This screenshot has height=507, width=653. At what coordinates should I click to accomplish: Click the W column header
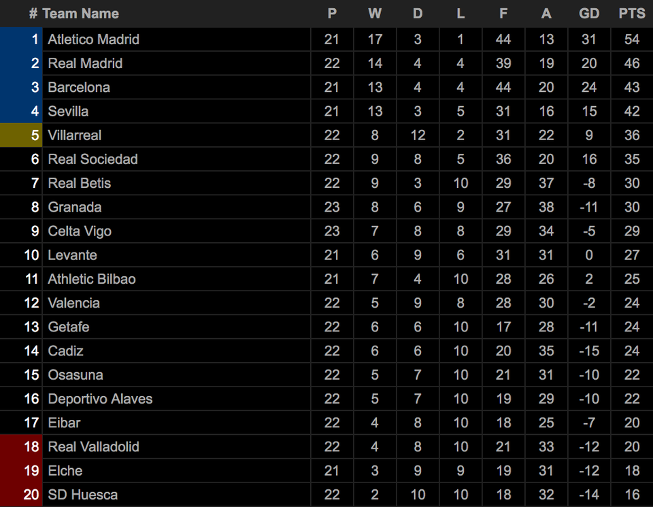click(x=375, y=14)
